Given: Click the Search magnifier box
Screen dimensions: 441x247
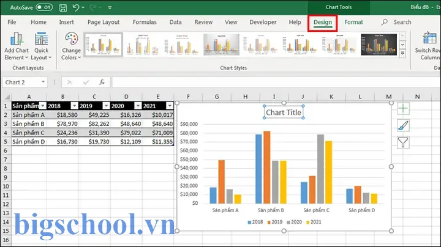Looking at the screenshot, I should coord(396,22).
